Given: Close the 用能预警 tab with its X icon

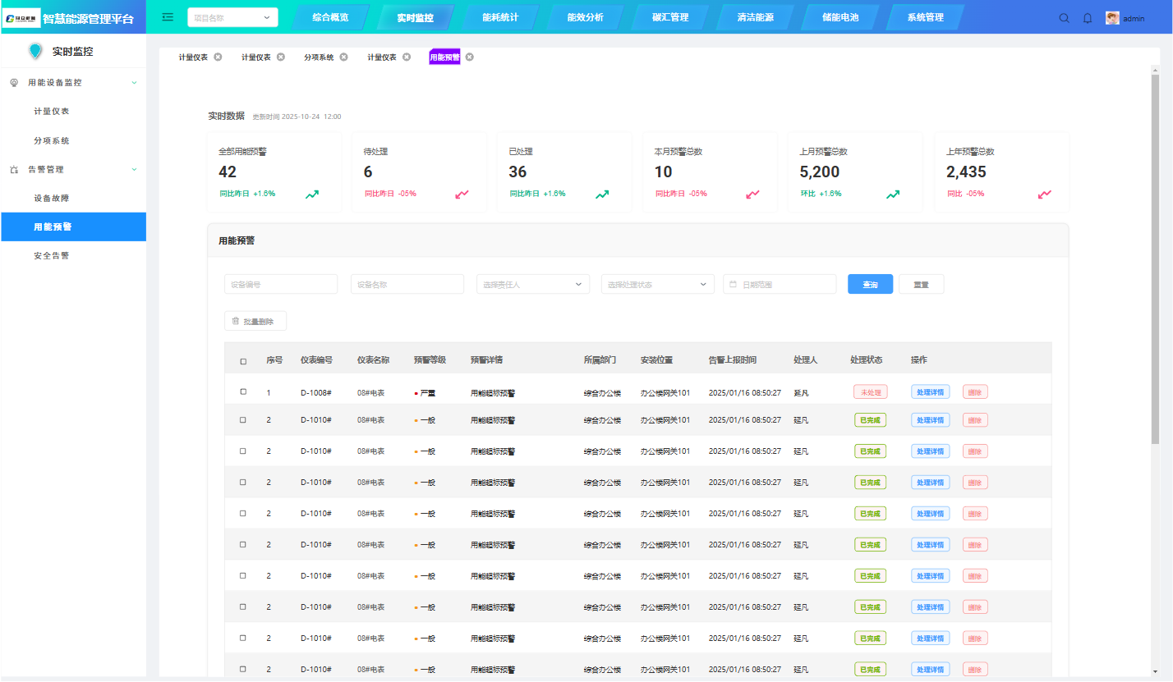Looking at the screenshot, I should 470,57.
